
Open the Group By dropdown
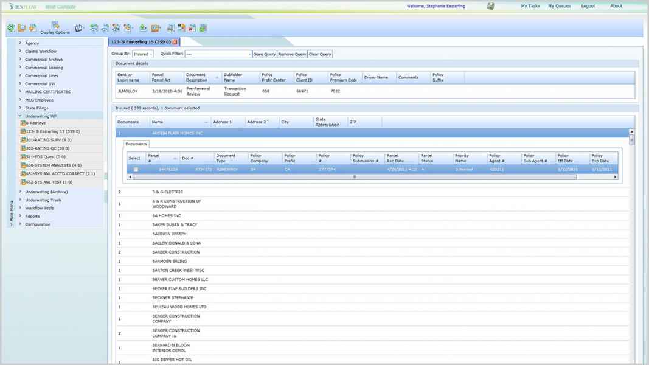143,54
